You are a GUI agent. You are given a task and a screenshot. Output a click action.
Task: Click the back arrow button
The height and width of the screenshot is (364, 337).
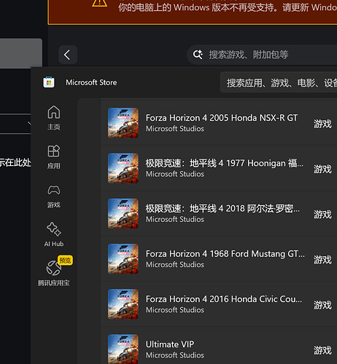point(68,55)
